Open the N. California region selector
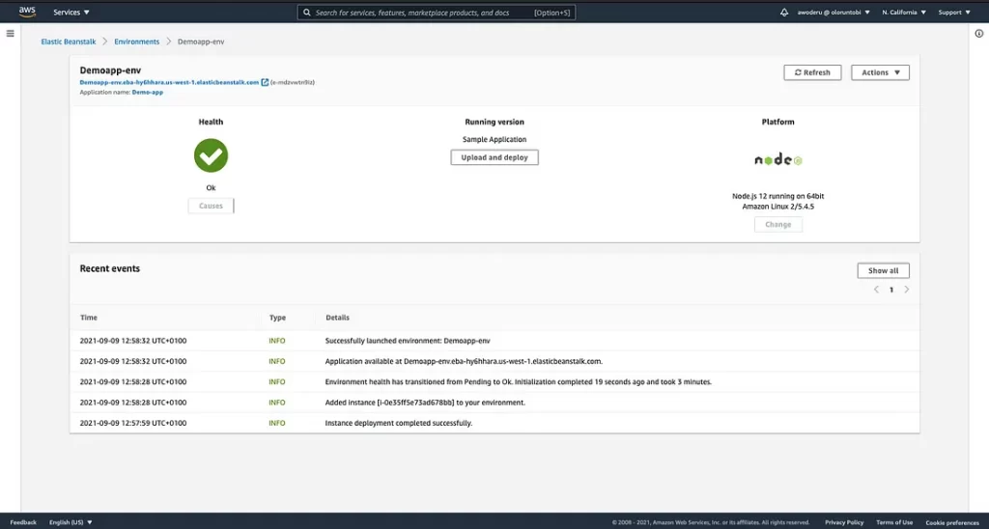The image size is (989, 529). click(x=904, y=13)
